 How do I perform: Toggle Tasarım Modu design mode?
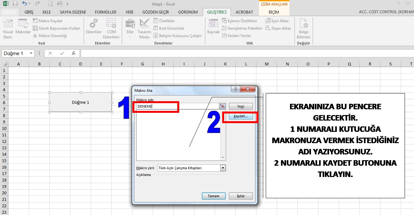tap(144, 29)
